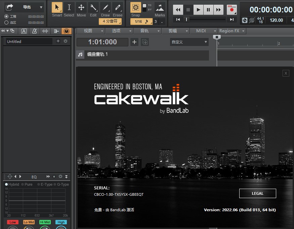Flip the Snap TO/BY switch
This screenshot has height=229, width=294.
[x=144, y=7]
